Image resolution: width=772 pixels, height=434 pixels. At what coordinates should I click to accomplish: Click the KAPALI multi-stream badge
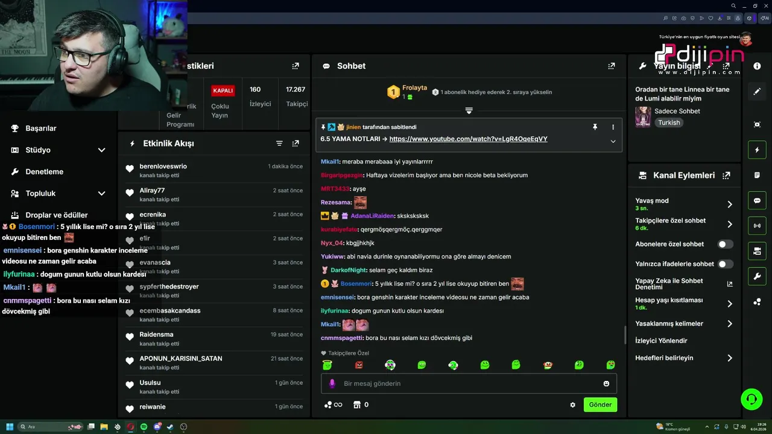click(223, 91)
